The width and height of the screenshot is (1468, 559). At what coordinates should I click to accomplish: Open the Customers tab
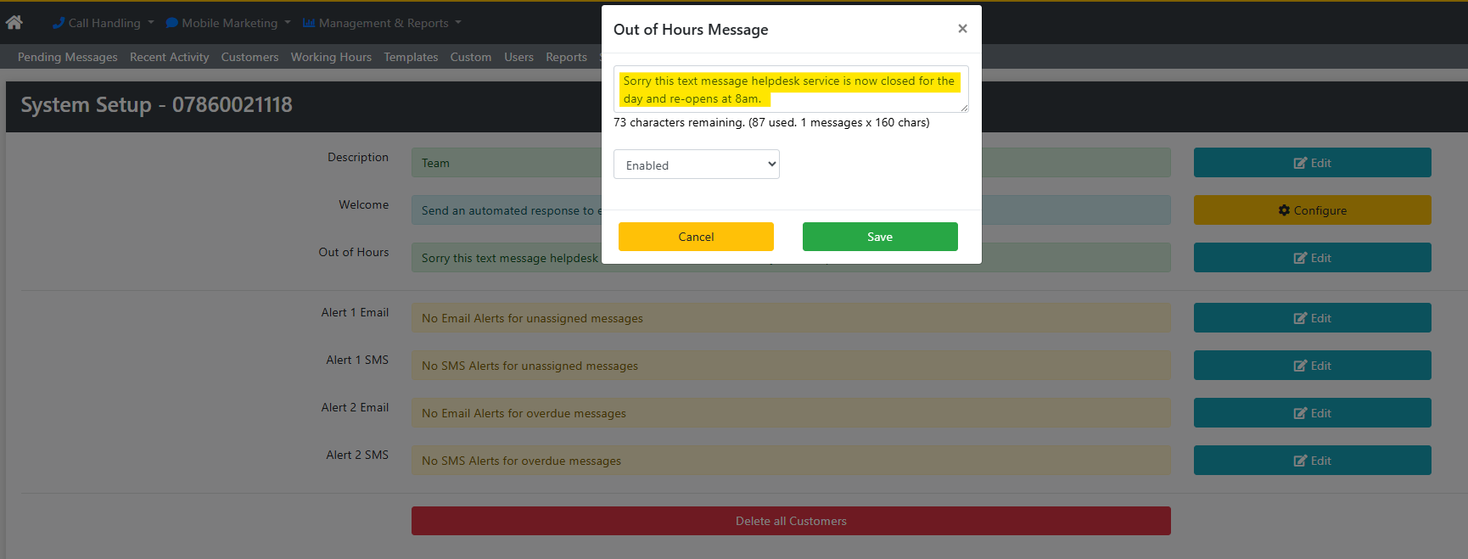(x=249, y=57)
